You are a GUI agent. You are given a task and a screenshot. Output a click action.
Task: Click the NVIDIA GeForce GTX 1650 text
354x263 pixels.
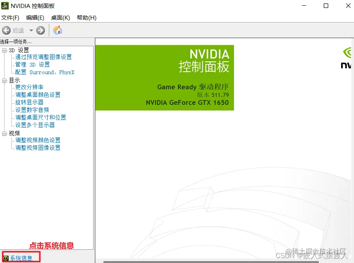[x=187, y=103]
